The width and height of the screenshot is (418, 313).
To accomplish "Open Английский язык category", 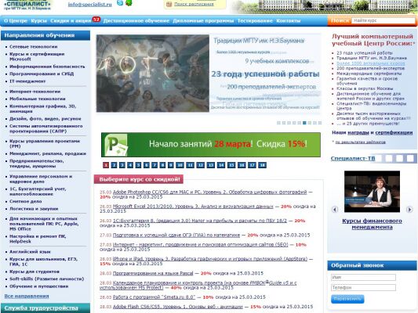I will pyautogui.click(x=30, y=251).
